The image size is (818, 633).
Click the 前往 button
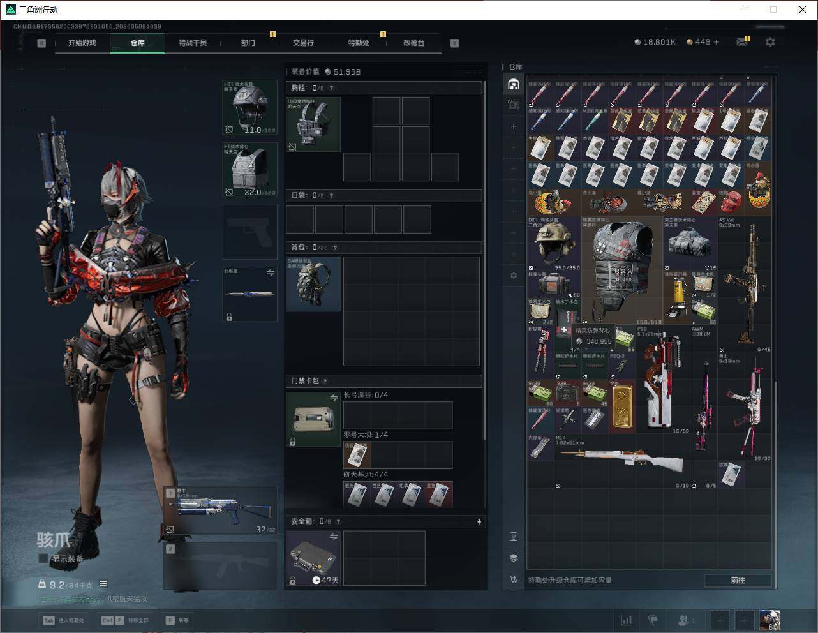click(738, 580)
